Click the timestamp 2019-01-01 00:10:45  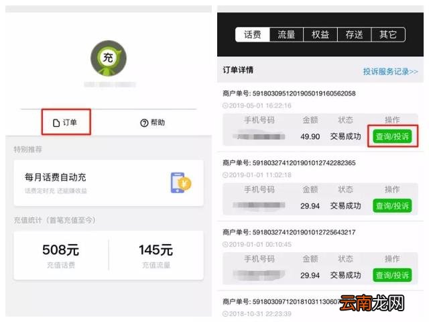259,244
